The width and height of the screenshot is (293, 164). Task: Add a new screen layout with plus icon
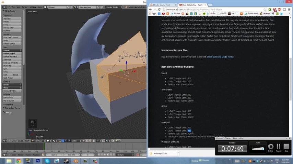[68, 7]
